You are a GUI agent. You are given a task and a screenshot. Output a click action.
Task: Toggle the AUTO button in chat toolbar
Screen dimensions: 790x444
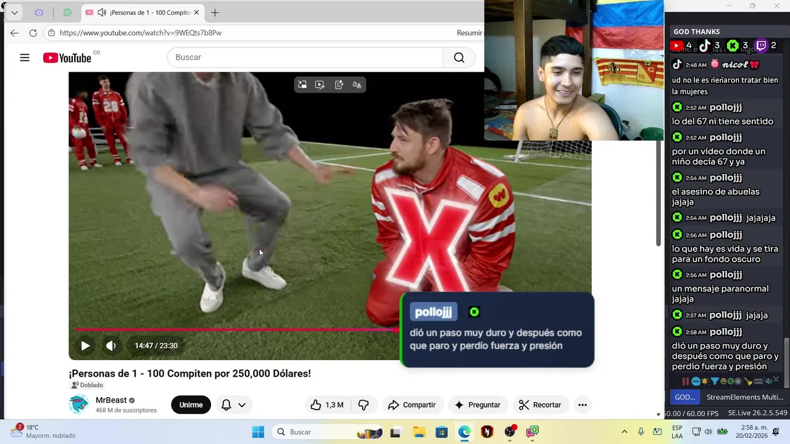pyautogui.click(x=759, y=381)
